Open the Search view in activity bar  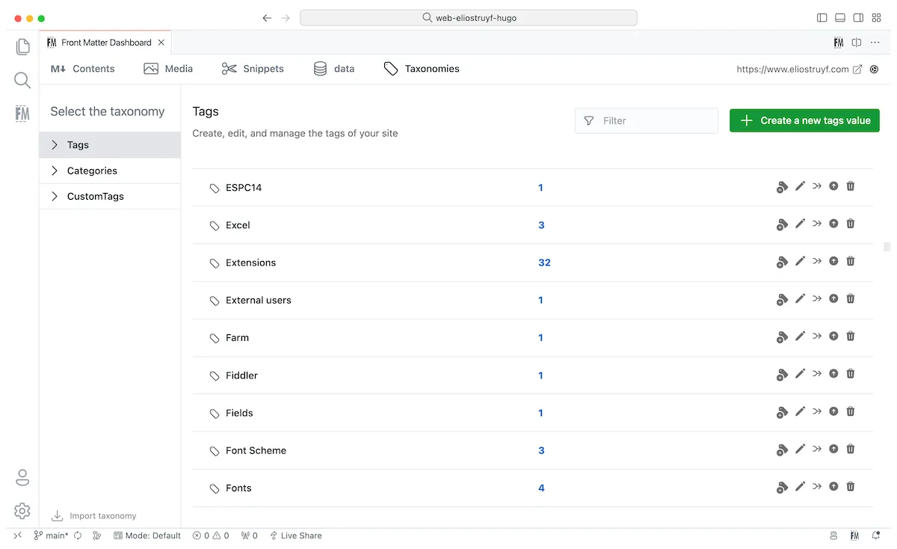coord(22,81)
